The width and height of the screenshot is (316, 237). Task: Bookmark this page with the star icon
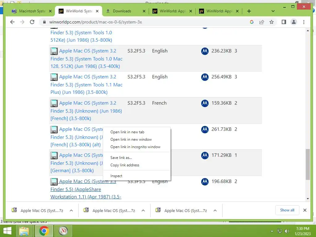272,22
